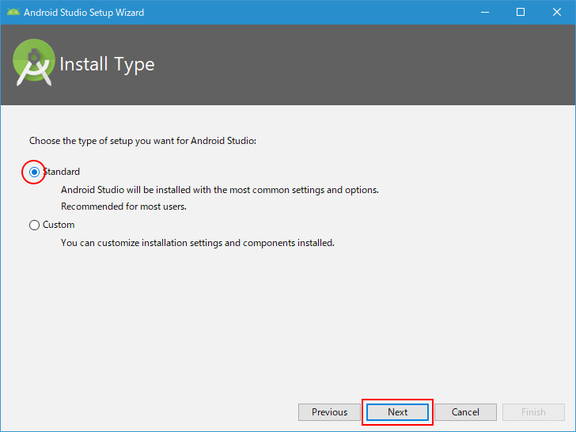Screen dimensions: 576x432
Task: Click the Next button
Action: (397, 412)
